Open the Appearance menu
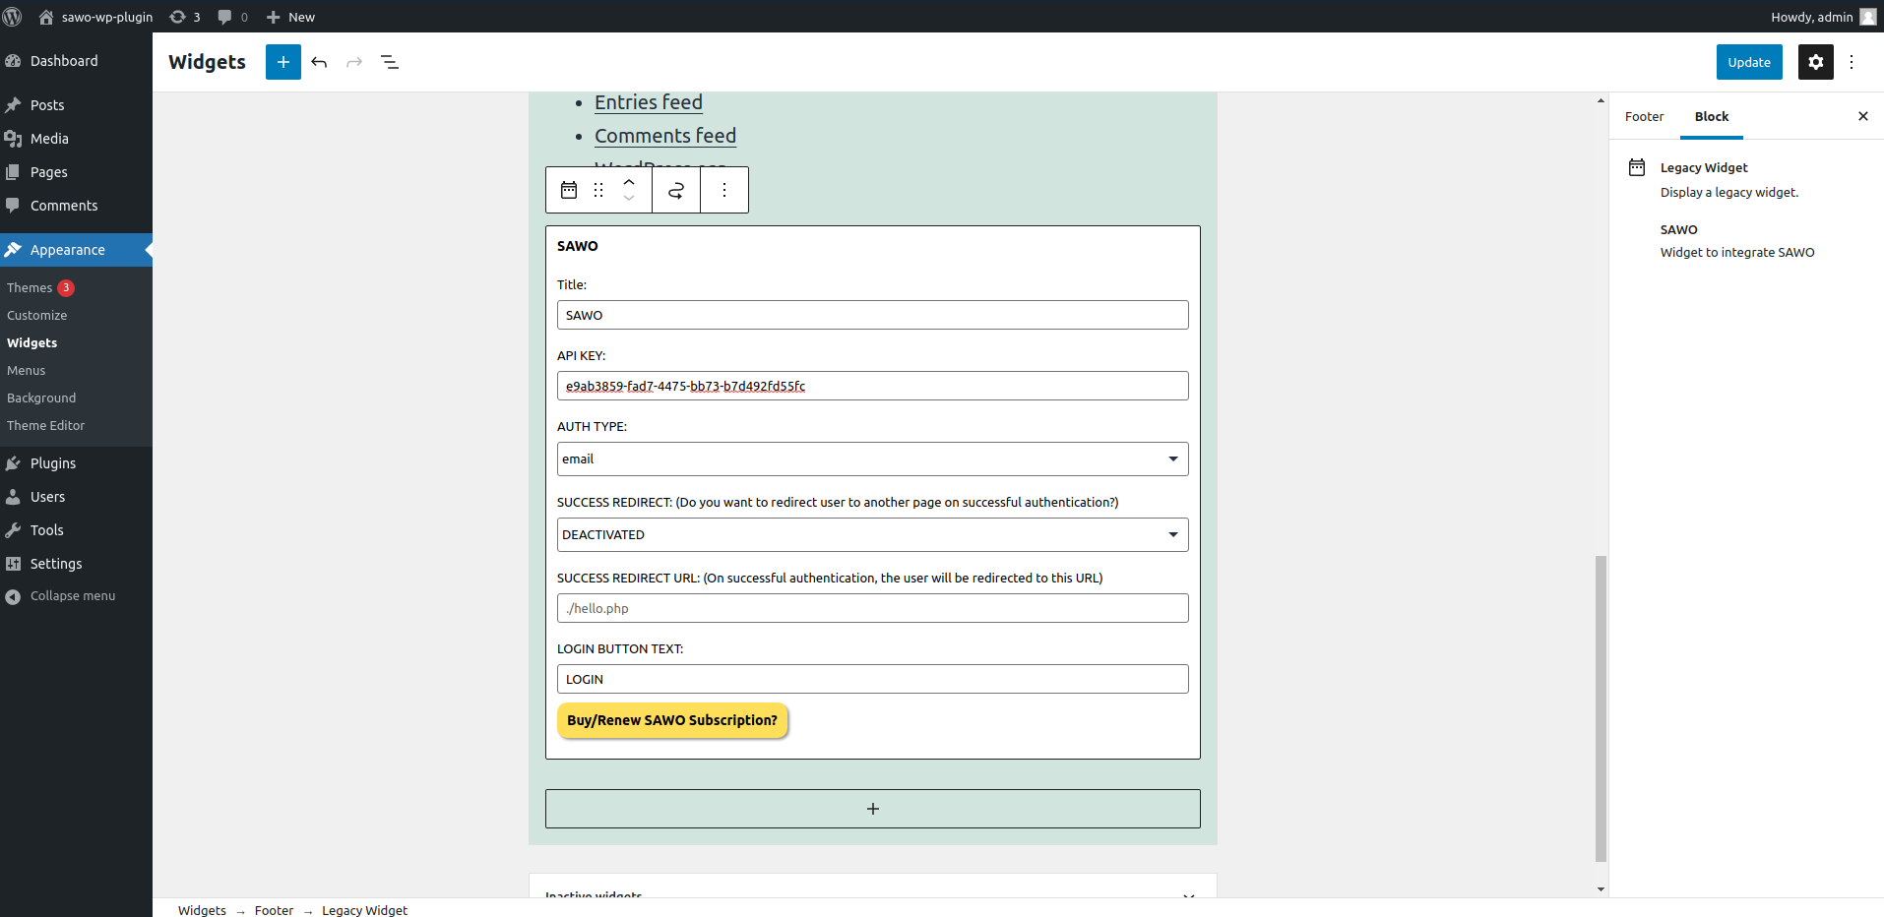This screenshot has height=917, width=1884. click(x=76, y=250)
